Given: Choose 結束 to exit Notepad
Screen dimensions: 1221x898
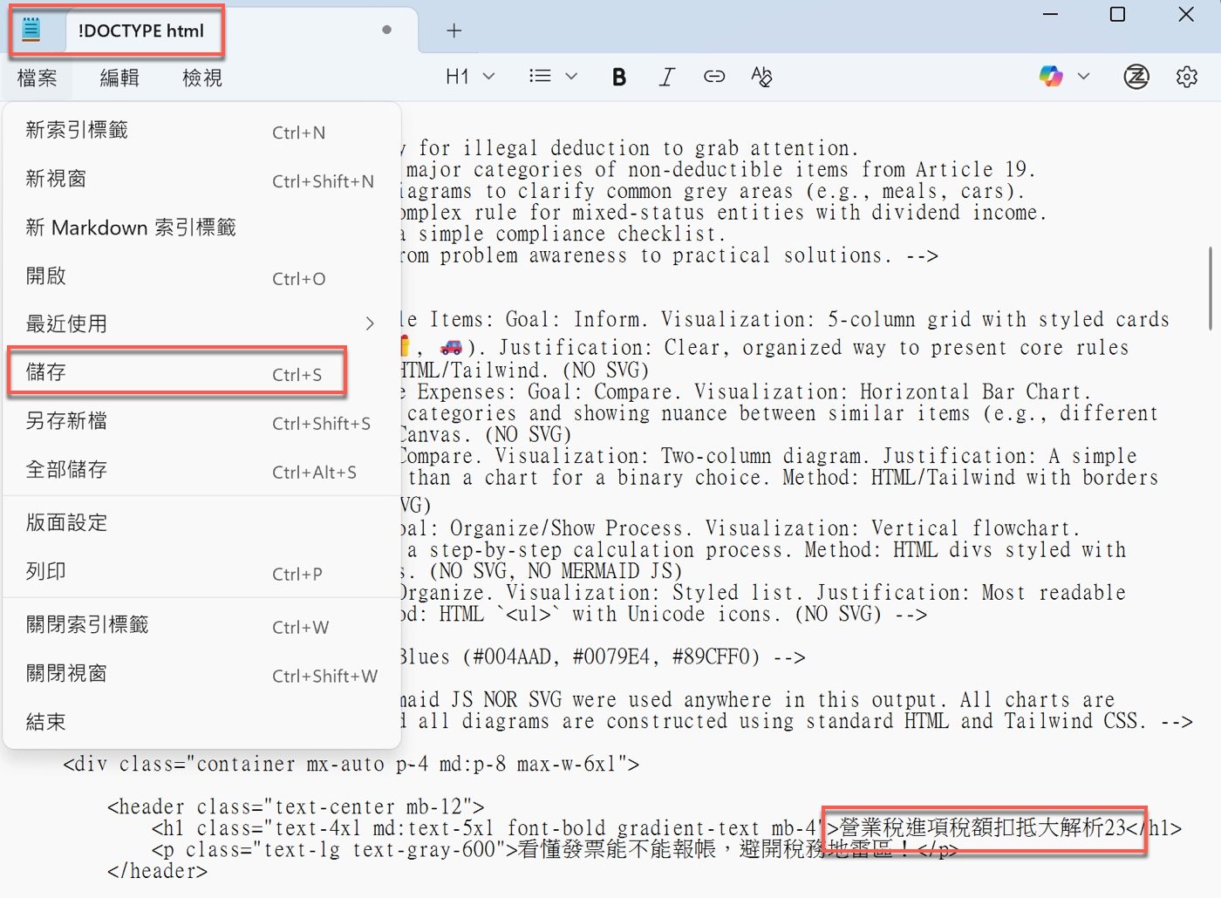Looking at the screenshot, I should (202, 723).
